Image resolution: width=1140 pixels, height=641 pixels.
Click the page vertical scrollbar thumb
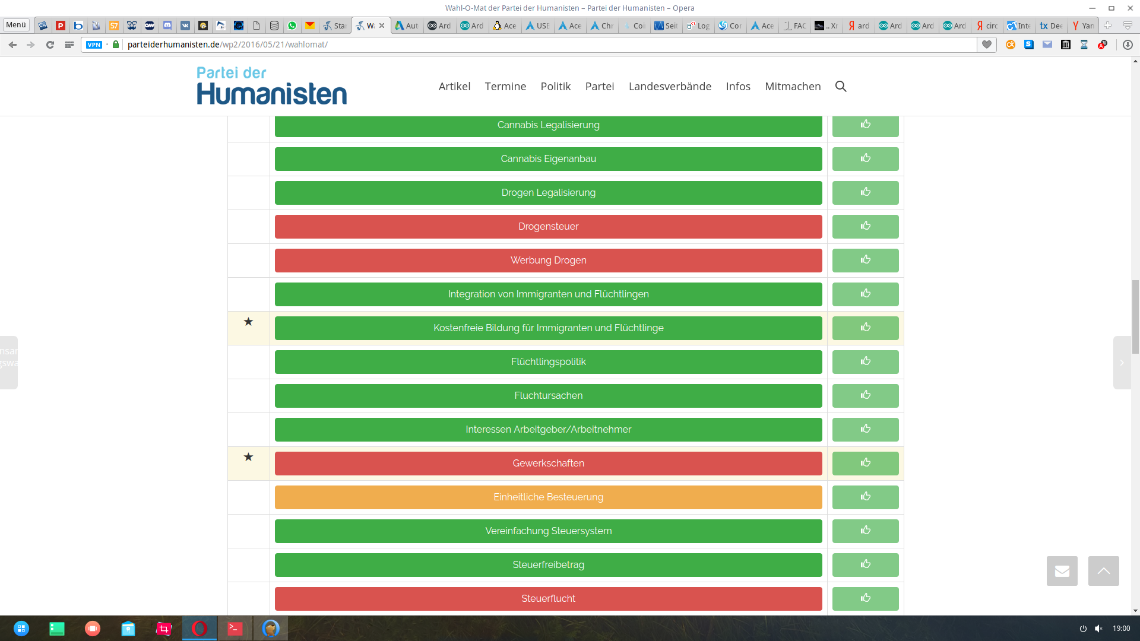(1135, 316)
